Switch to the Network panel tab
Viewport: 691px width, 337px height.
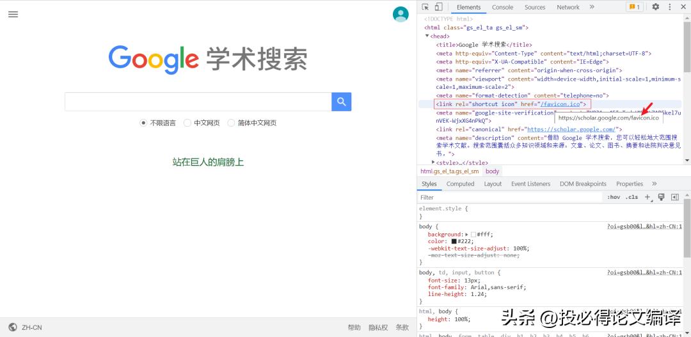coord(568,7)
